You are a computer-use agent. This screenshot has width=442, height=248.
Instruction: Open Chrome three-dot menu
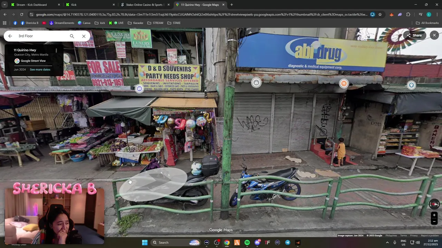[437, 14]
